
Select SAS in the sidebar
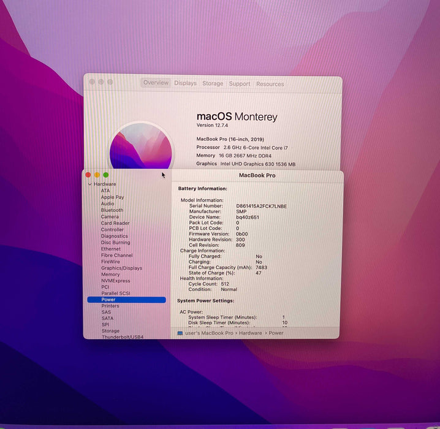point(106,313)
